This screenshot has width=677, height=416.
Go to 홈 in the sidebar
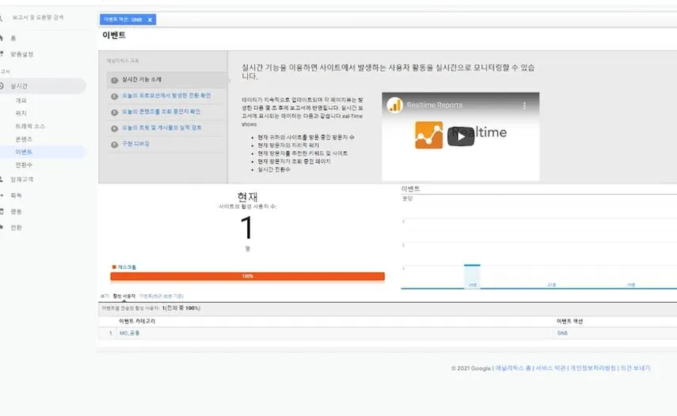(13, 39)
